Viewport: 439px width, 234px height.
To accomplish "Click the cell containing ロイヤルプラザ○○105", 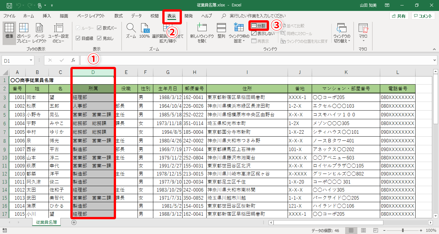I will pos(346,166).
